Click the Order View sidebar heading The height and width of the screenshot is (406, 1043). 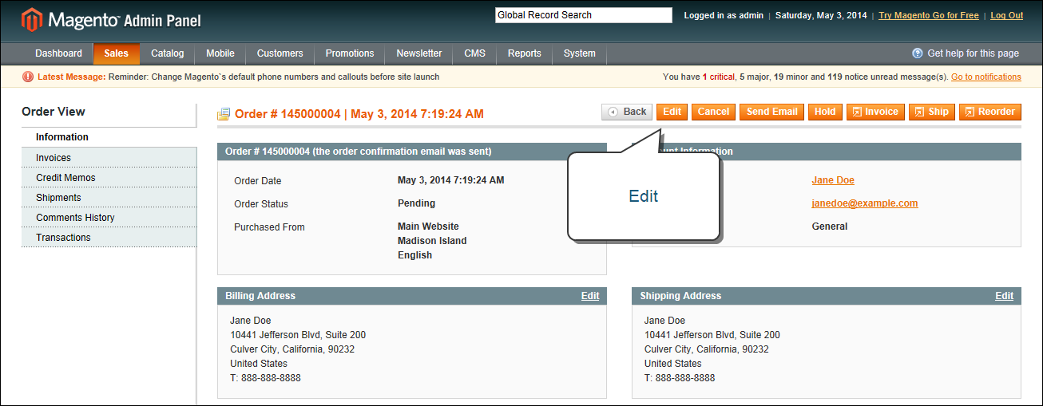pyautogui.click(x=54, y=112)
